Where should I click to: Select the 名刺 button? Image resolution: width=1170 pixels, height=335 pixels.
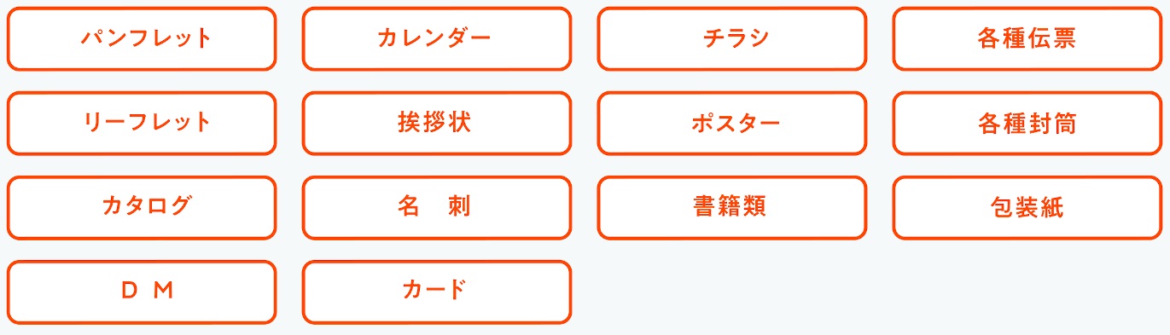pos(437,207)
